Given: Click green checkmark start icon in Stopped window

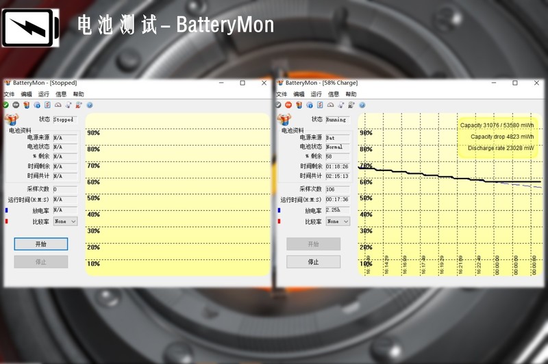Looking at the screenshot, I should point(5,105).
